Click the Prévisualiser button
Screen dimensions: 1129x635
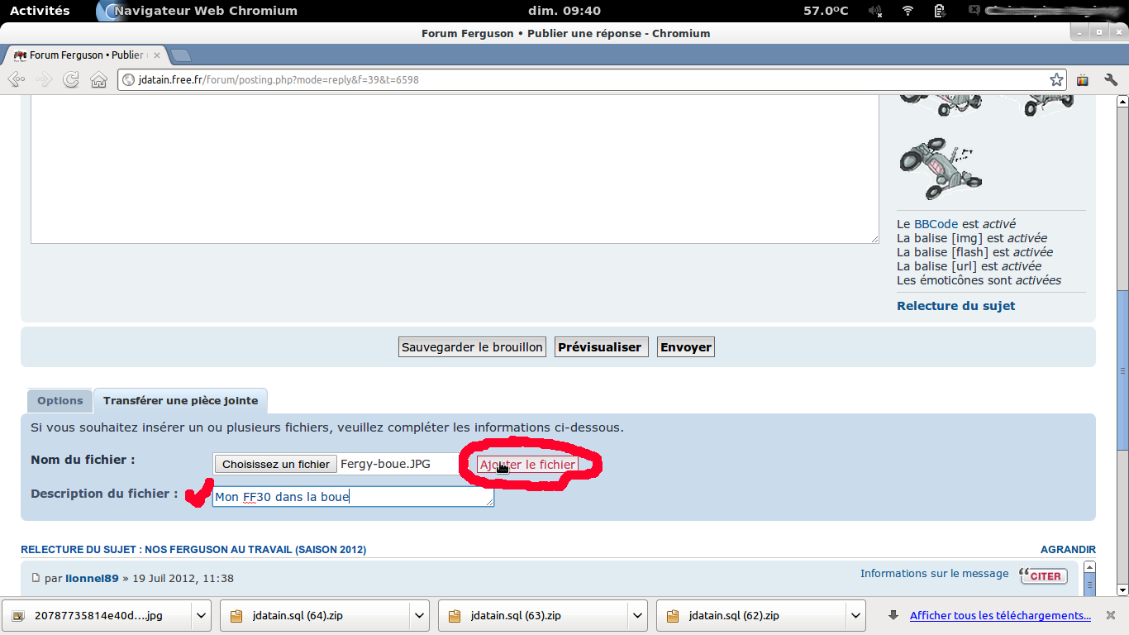[599, 347]
